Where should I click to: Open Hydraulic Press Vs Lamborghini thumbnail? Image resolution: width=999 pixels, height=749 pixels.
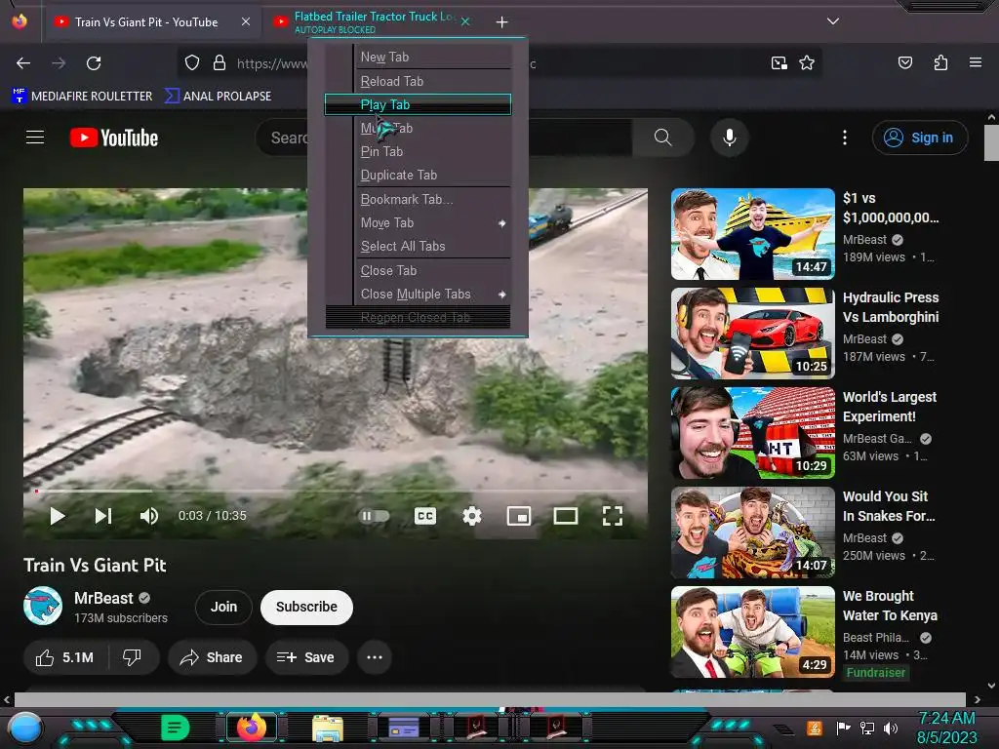tap(752, 334)
